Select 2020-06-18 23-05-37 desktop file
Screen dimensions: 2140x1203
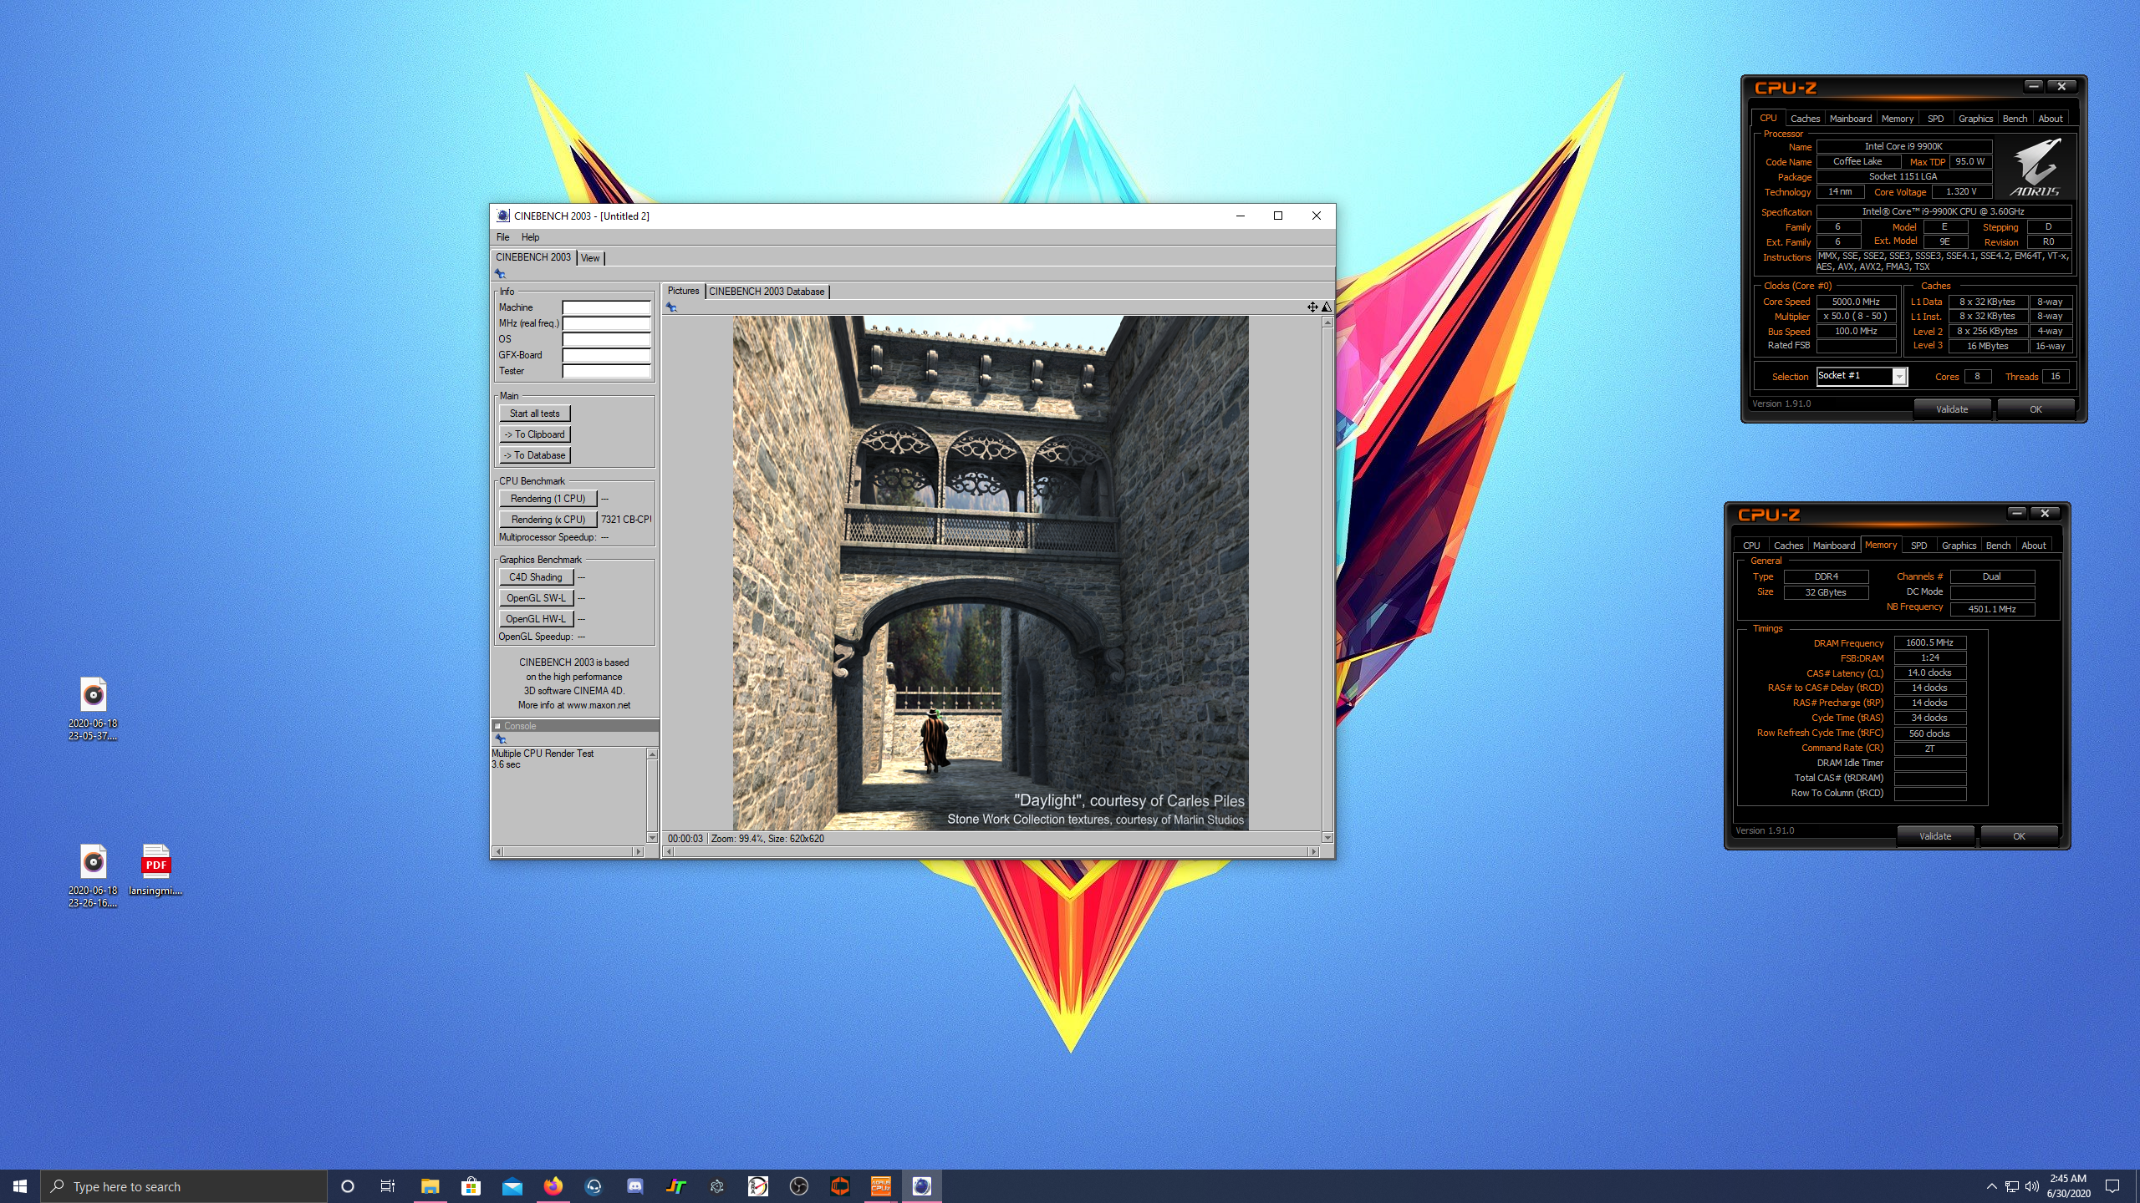coord(93,708)
